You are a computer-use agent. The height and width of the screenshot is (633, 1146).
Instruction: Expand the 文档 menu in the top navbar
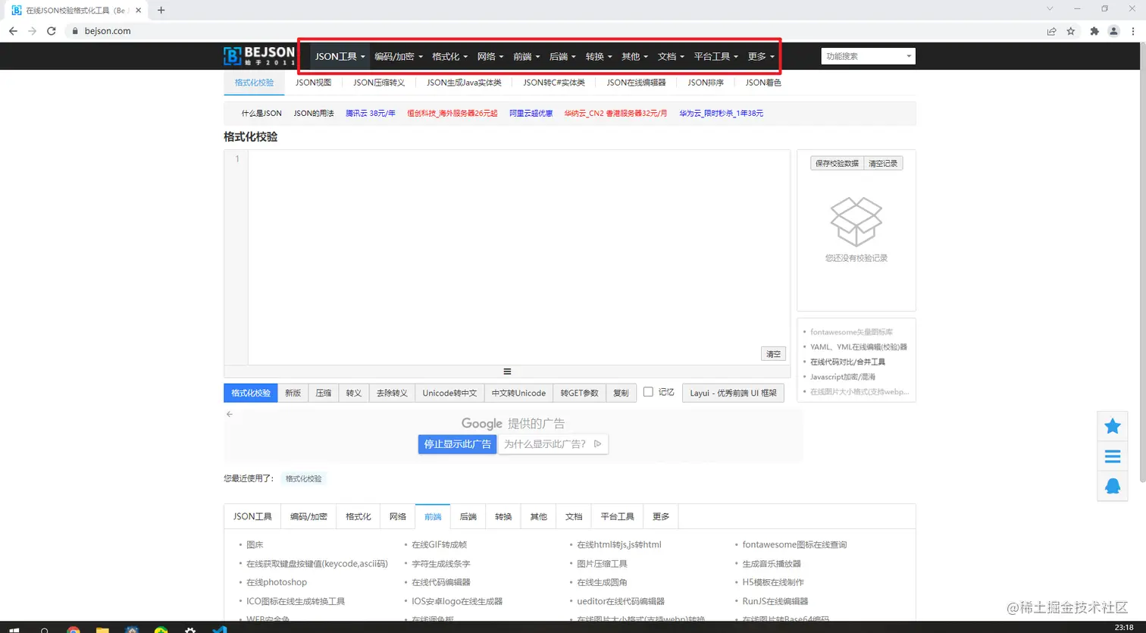671,56
